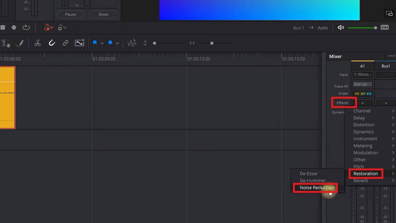
Task: Click timeline ruler at 01:00:12:00
Action: 199,59
